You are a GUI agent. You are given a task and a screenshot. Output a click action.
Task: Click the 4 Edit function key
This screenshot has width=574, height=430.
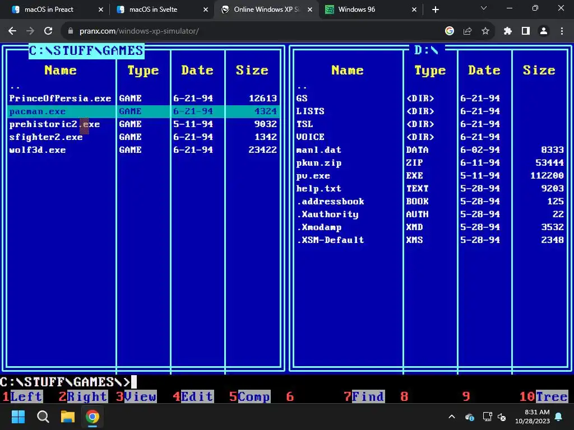tap(193, 396)
